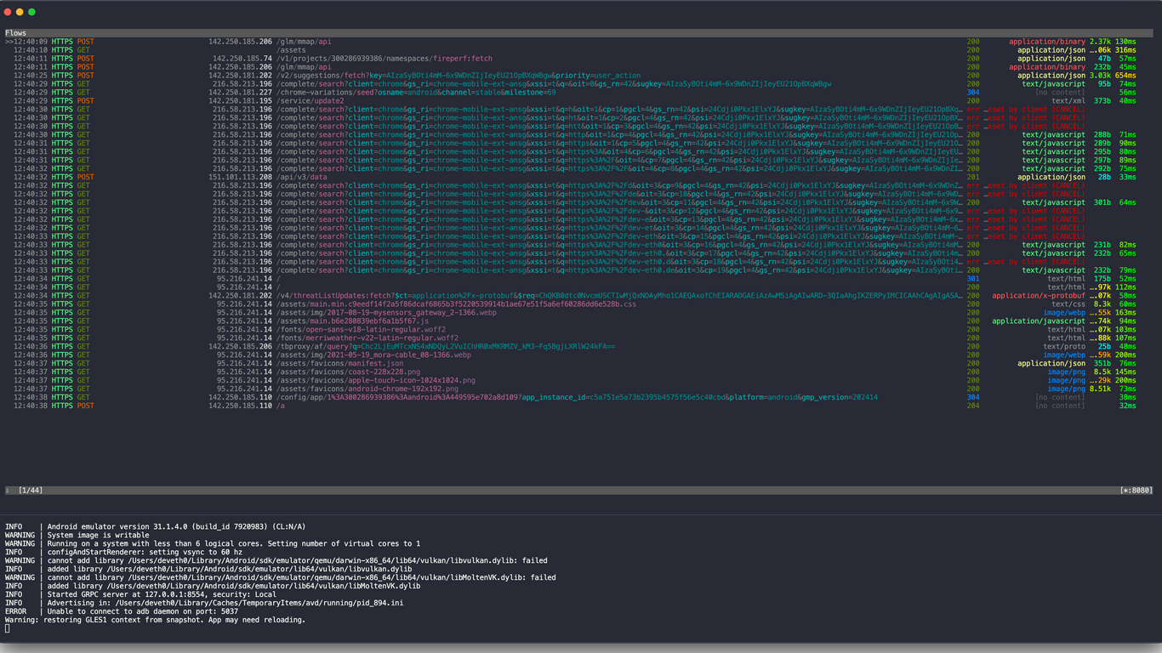The image size is (1162, 653).
Task: Click the 204 status code
Action: pos(973,406)
